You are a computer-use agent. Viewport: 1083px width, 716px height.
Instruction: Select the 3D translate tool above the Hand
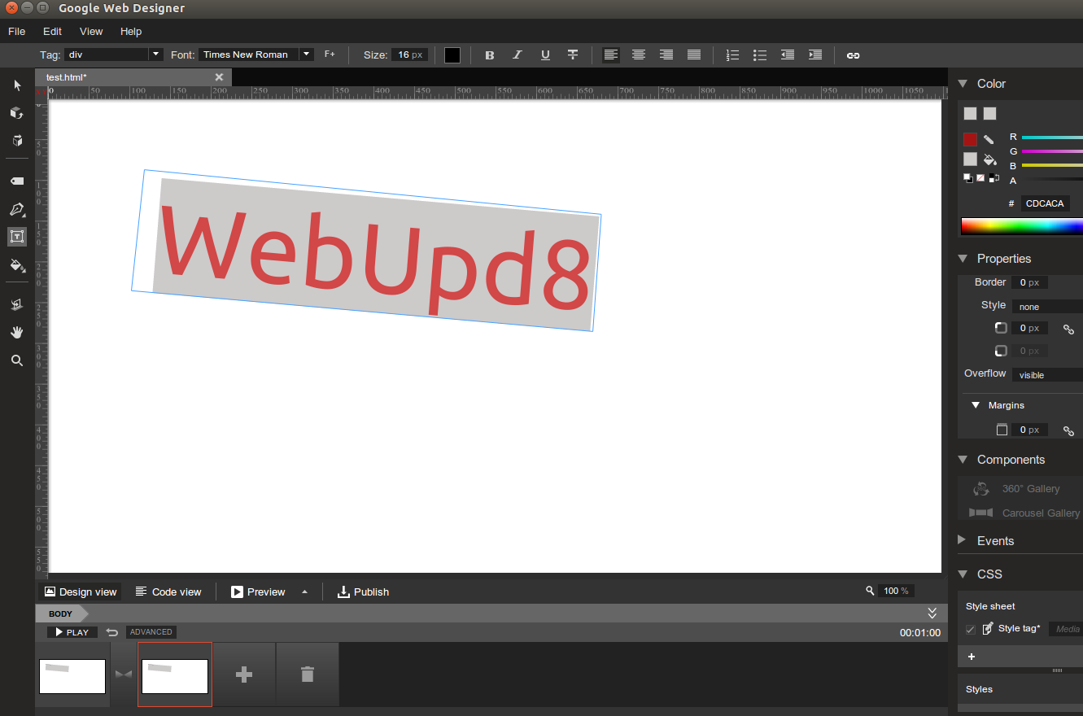click(x=17, y=304)
